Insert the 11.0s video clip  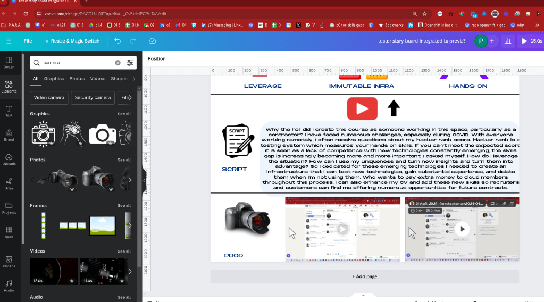tap(104, 272)
